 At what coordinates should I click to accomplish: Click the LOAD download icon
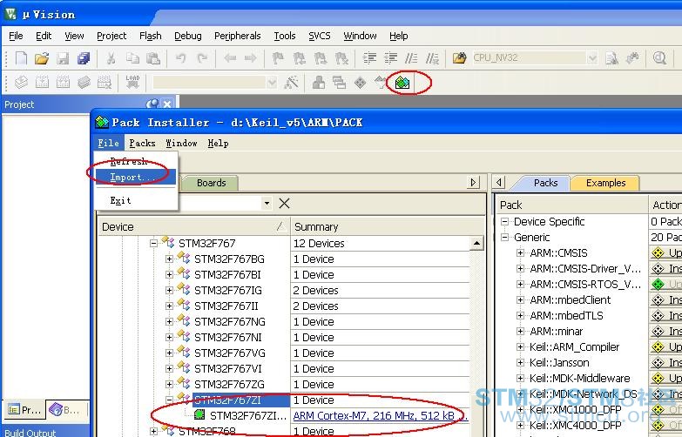tap(132, 82)
